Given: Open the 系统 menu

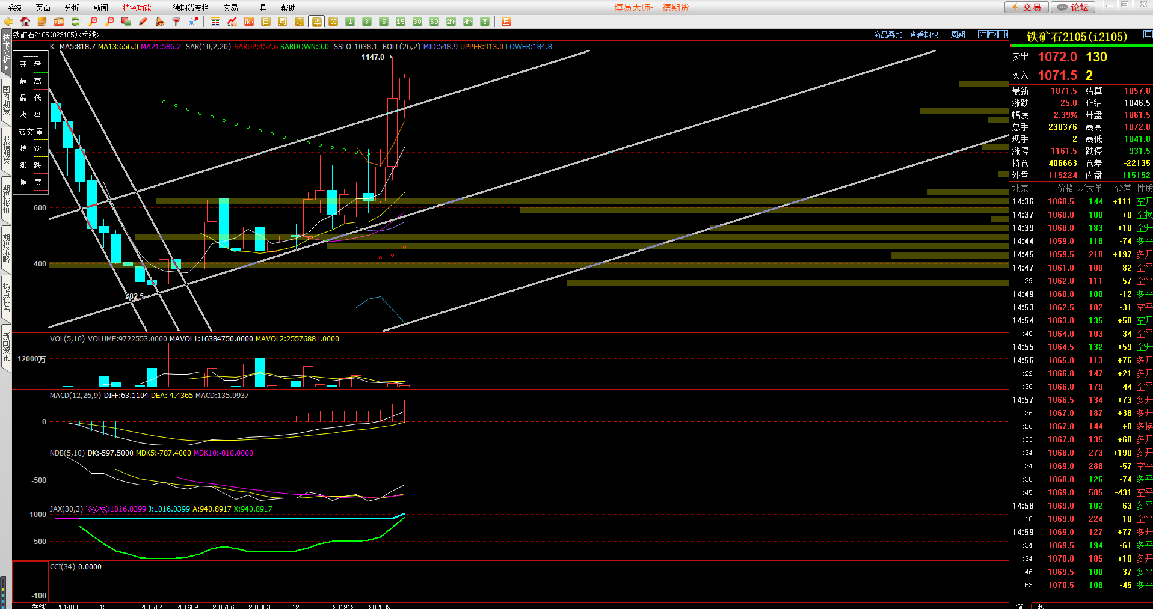Looking at the screenshot, I should (x=14, y=8).
